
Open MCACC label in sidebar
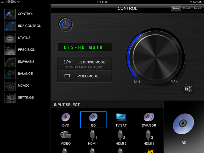[24, 86]
